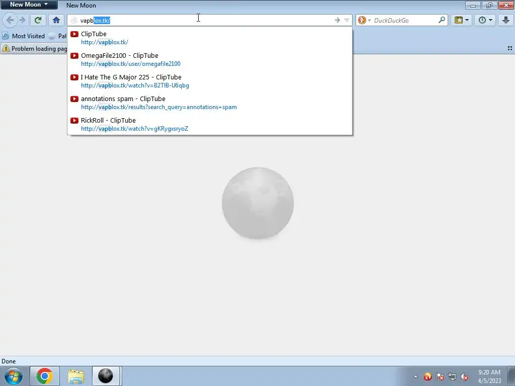The width and height of the screenshot is (515, 386).
Task: Open the address bar history dropdown
Action: click(x=347, y=20)
